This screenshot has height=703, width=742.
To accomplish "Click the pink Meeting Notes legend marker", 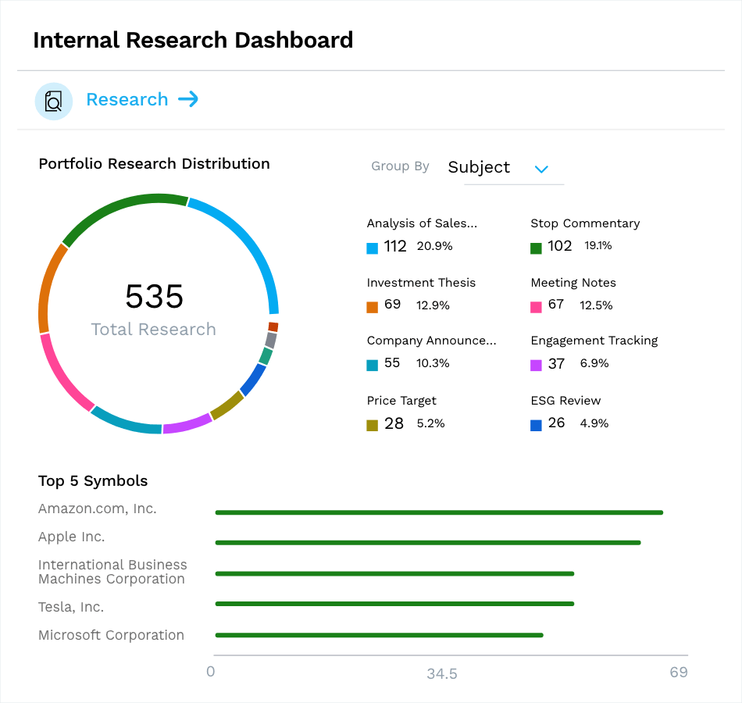I will [537, 305].
